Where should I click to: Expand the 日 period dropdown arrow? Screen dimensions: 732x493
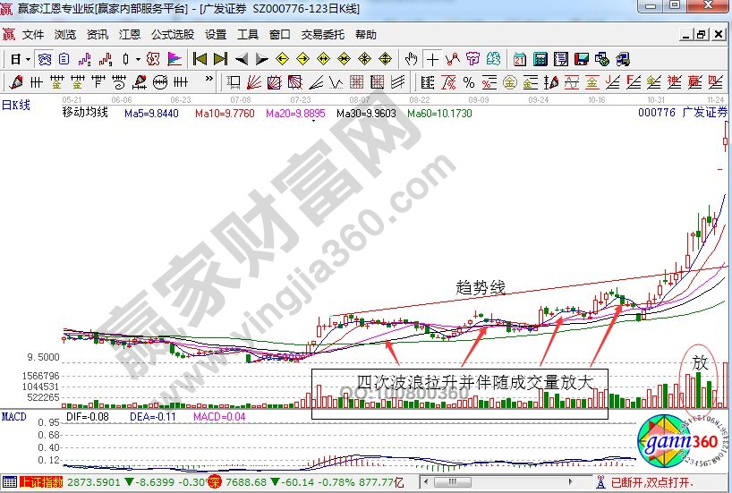click(x=28, y=59)
